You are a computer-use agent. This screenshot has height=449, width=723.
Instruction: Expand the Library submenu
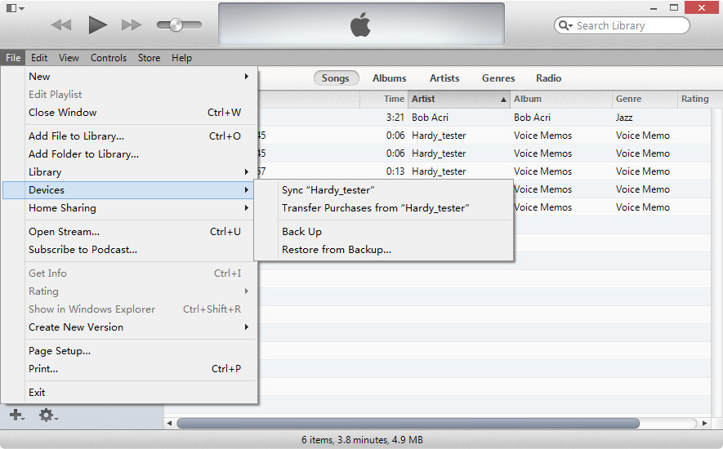[x=129, y=172]
